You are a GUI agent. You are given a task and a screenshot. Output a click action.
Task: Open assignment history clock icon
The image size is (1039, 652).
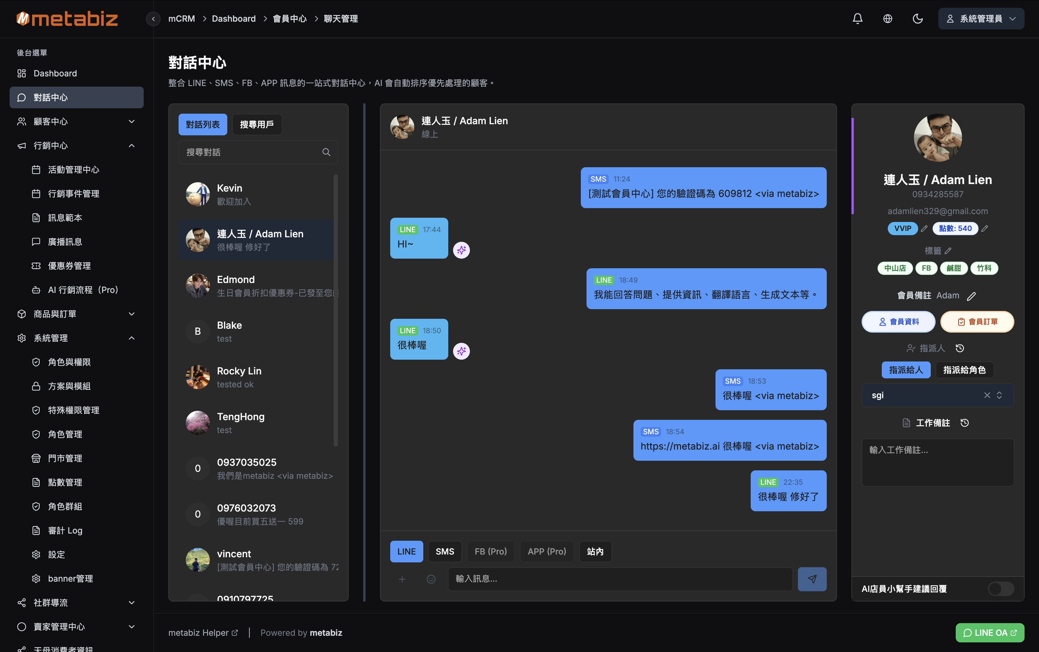click(960, 348)
